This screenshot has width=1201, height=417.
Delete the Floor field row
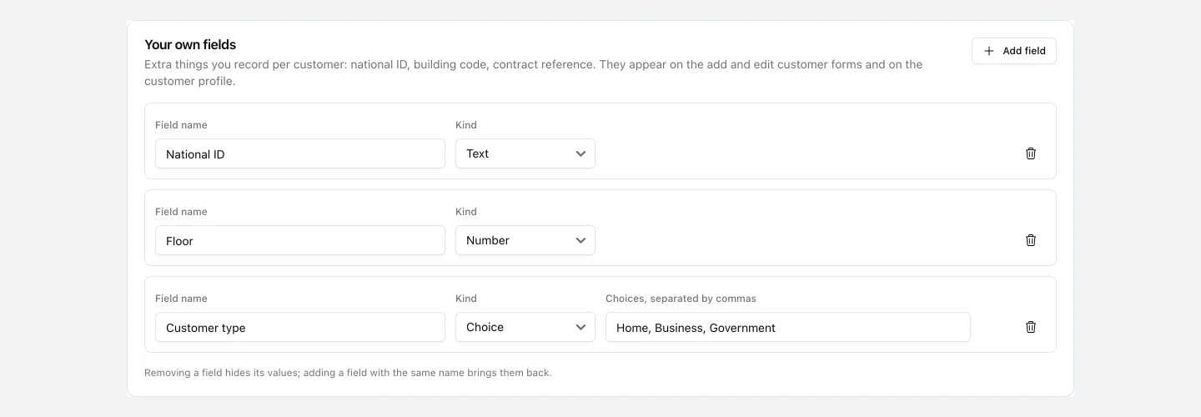click(1031, 240)
